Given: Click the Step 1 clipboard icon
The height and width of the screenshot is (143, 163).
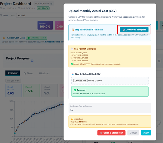Looking at the screenshot, I should (73, 30).
